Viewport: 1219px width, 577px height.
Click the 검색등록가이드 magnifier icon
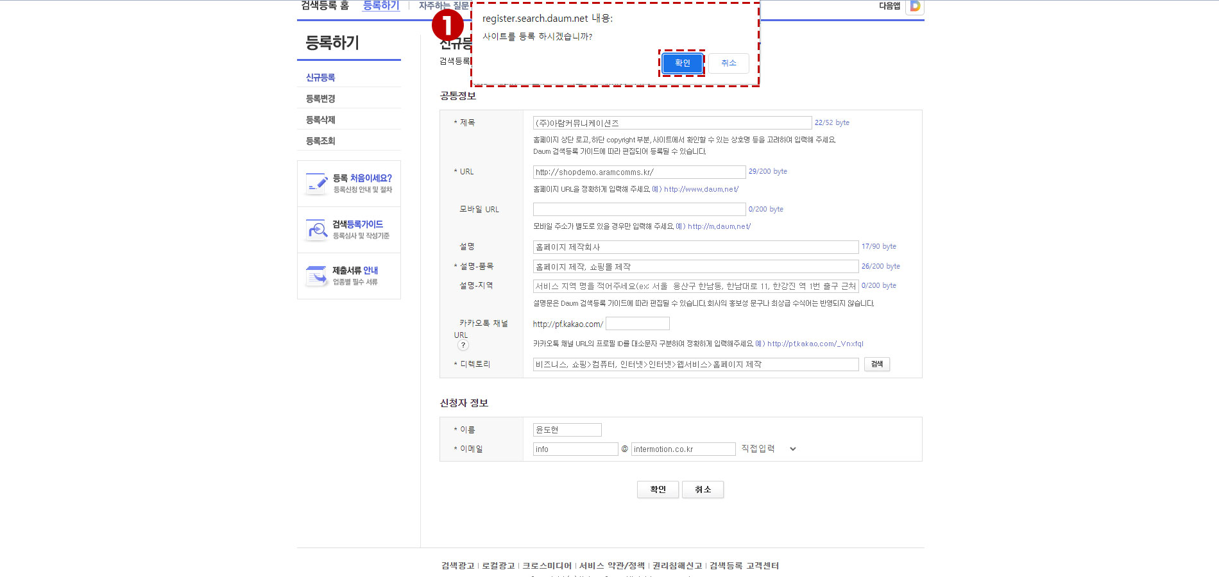pyautogui.click(x=317, y=230)
